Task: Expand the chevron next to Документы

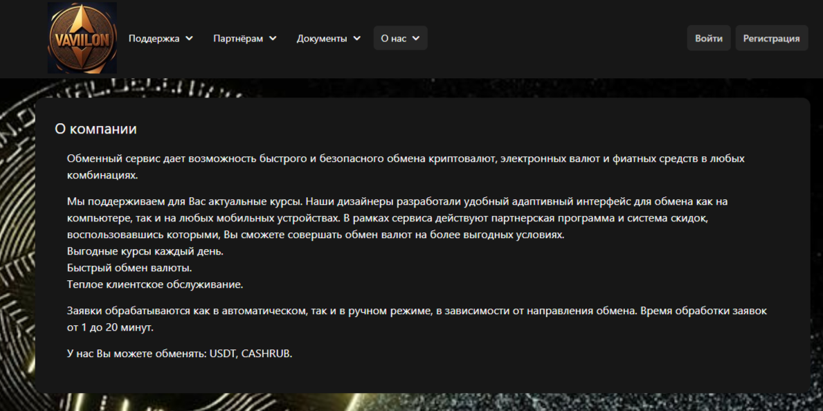Action: [x=357, y=38]
